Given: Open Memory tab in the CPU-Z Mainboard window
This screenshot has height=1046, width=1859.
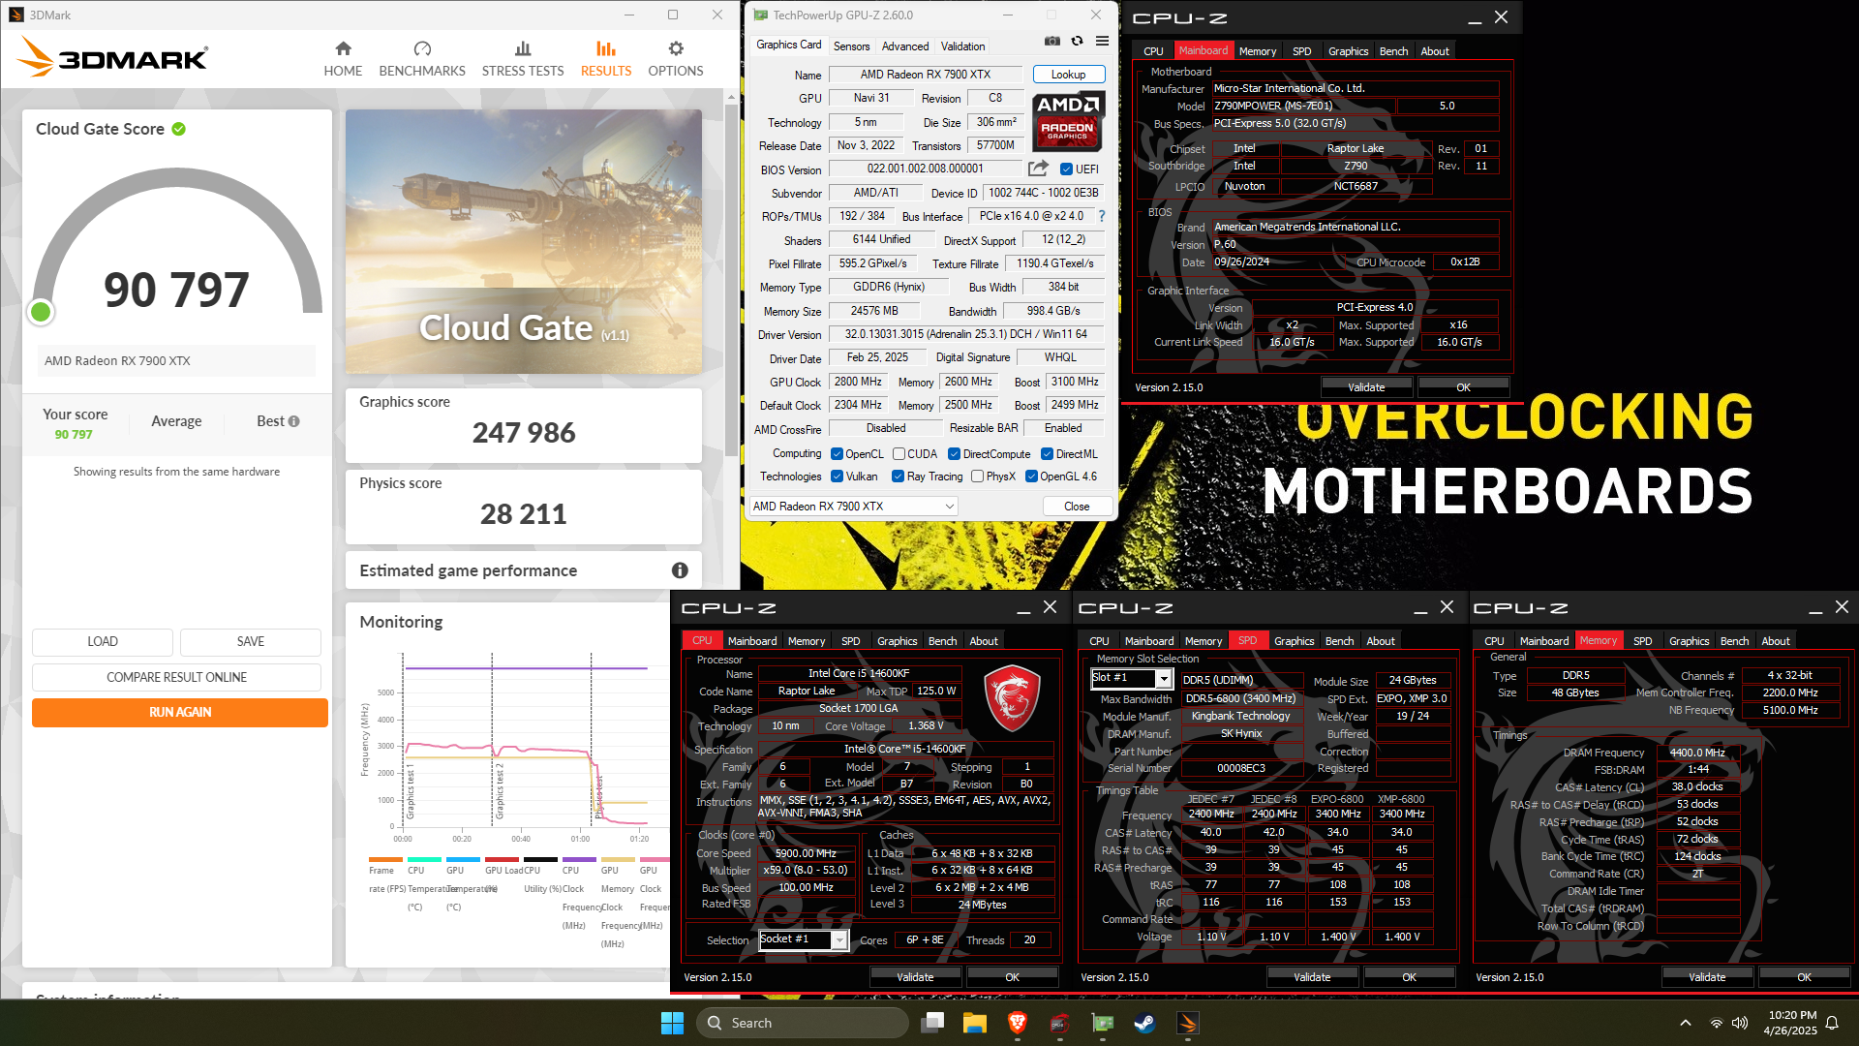Looking at the screenshot, I should [x=1257, y=51].
